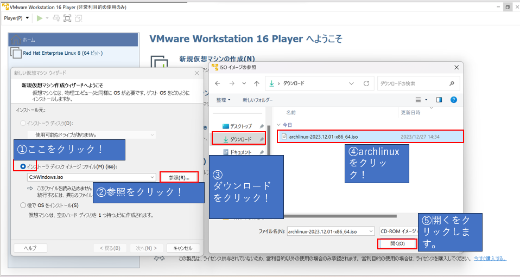Click the pin icon next to Documents
The height and width of the screenshot is (277, 520).
coord(261,152)
